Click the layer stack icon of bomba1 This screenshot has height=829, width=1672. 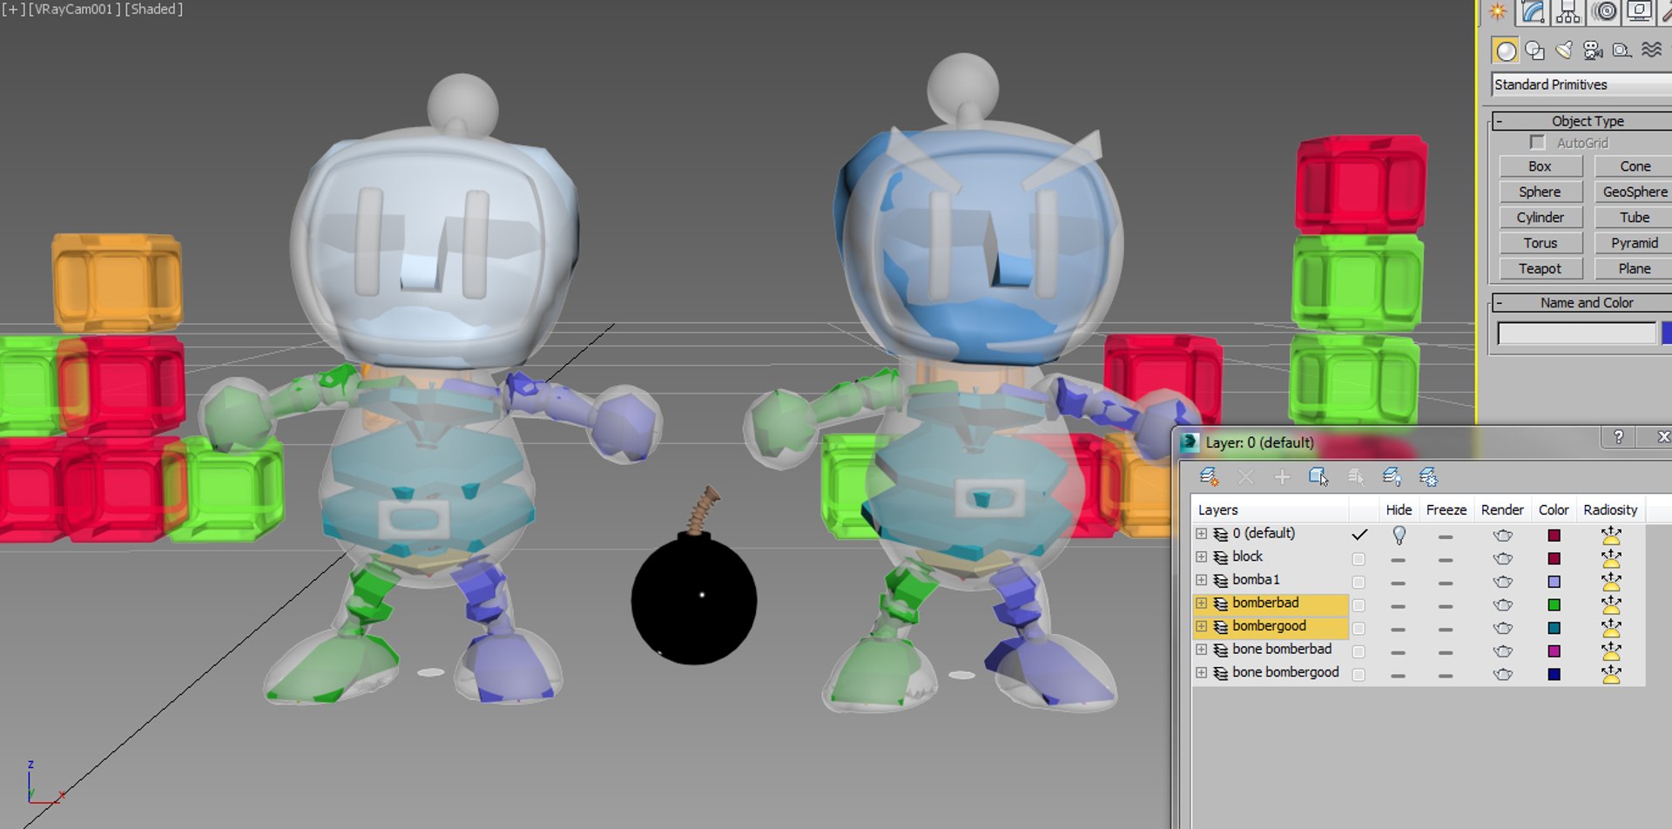[x=1221, y=581]
